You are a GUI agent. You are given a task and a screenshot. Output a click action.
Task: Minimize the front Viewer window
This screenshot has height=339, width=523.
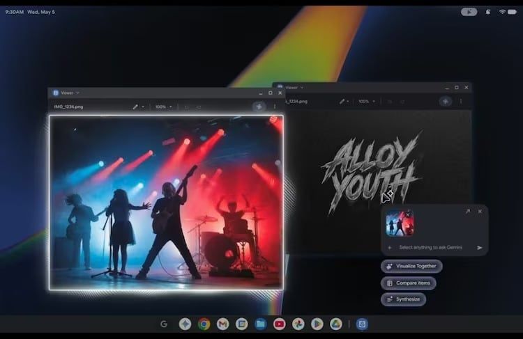pos(261,93)
